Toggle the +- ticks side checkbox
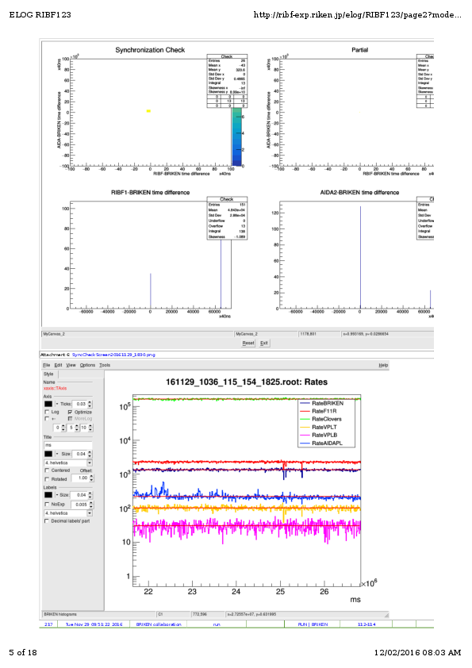Screen dimensions: 472x668 (x=47, y=419)
